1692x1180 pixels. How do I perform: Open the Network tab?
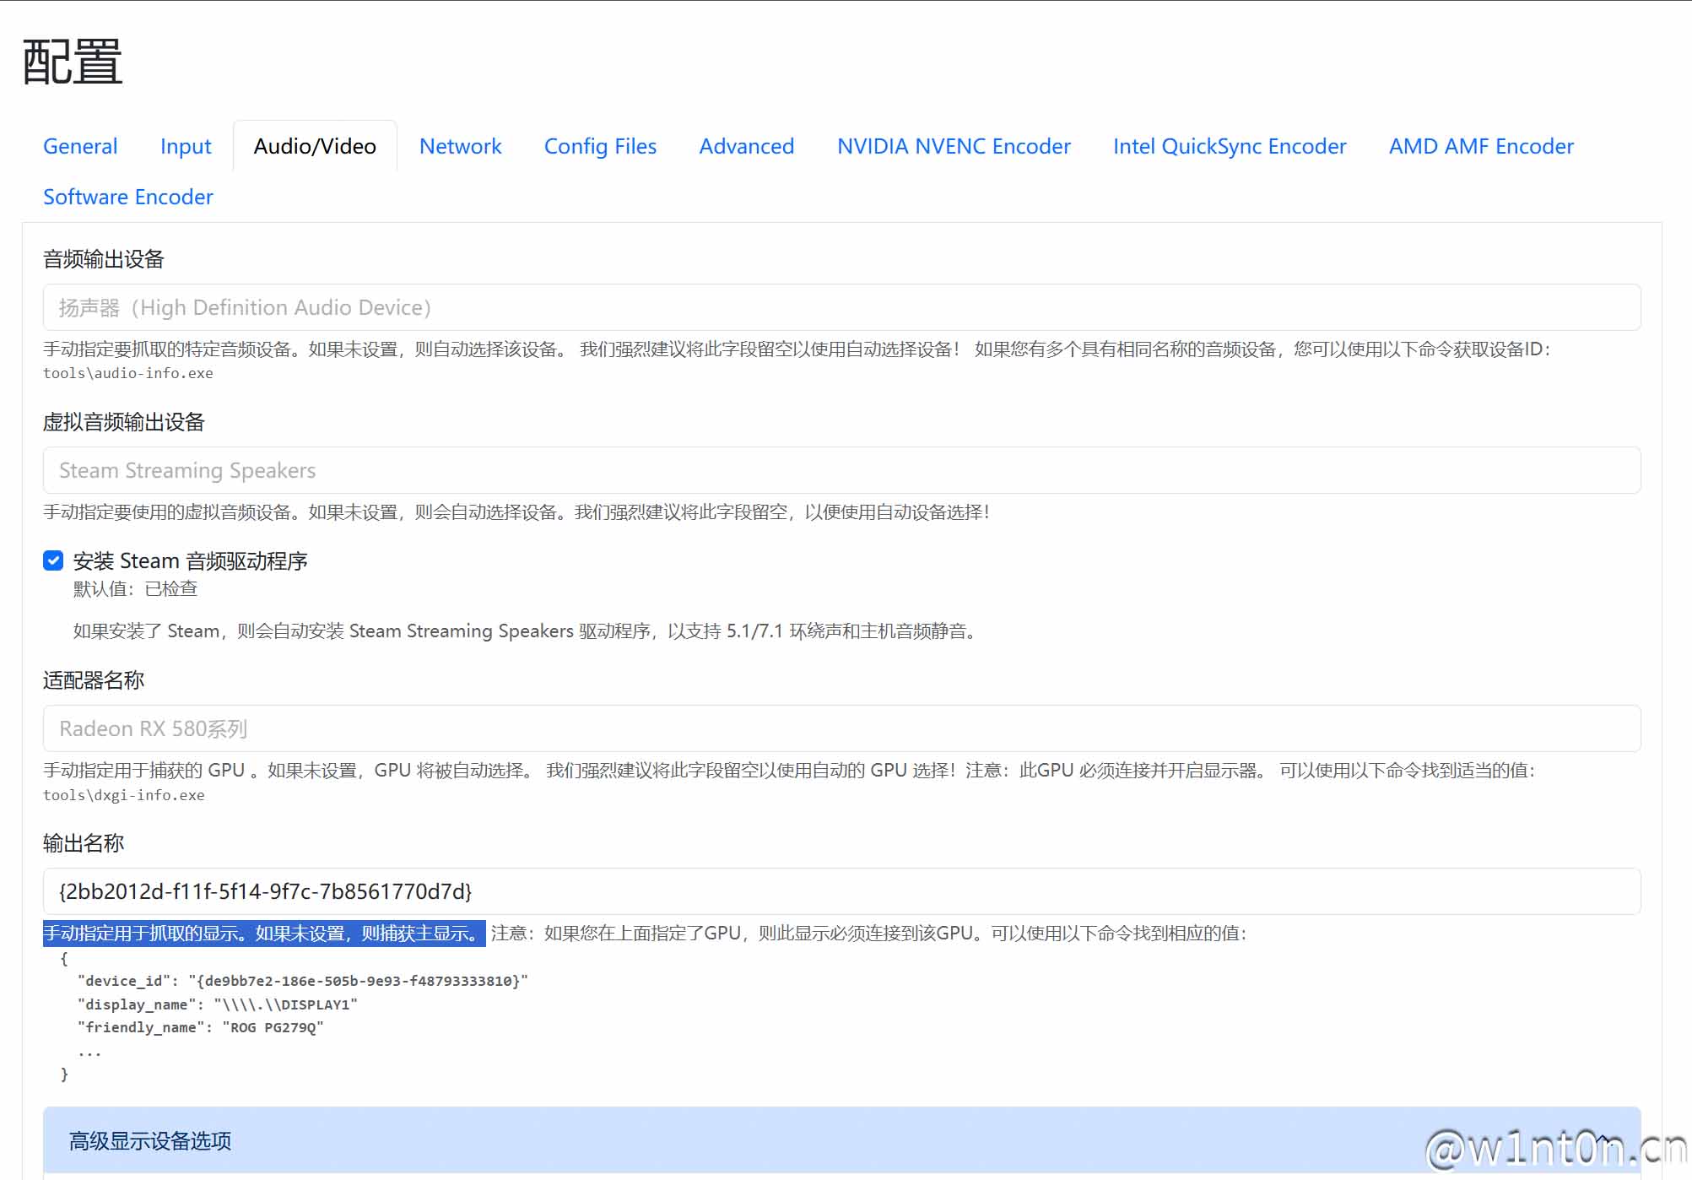click(461, 146)
